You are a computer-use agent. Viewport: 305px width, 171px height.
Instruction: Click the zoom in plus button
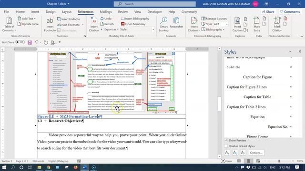293,161
